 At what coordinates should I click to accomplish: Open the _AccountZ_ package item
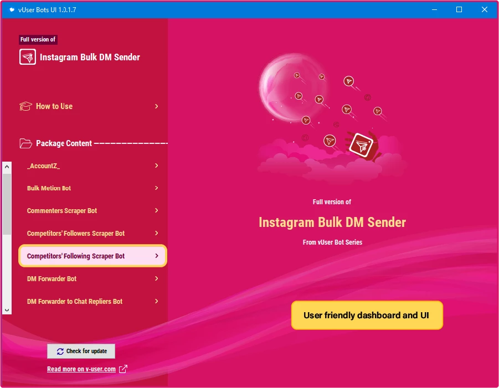point(92,165)
